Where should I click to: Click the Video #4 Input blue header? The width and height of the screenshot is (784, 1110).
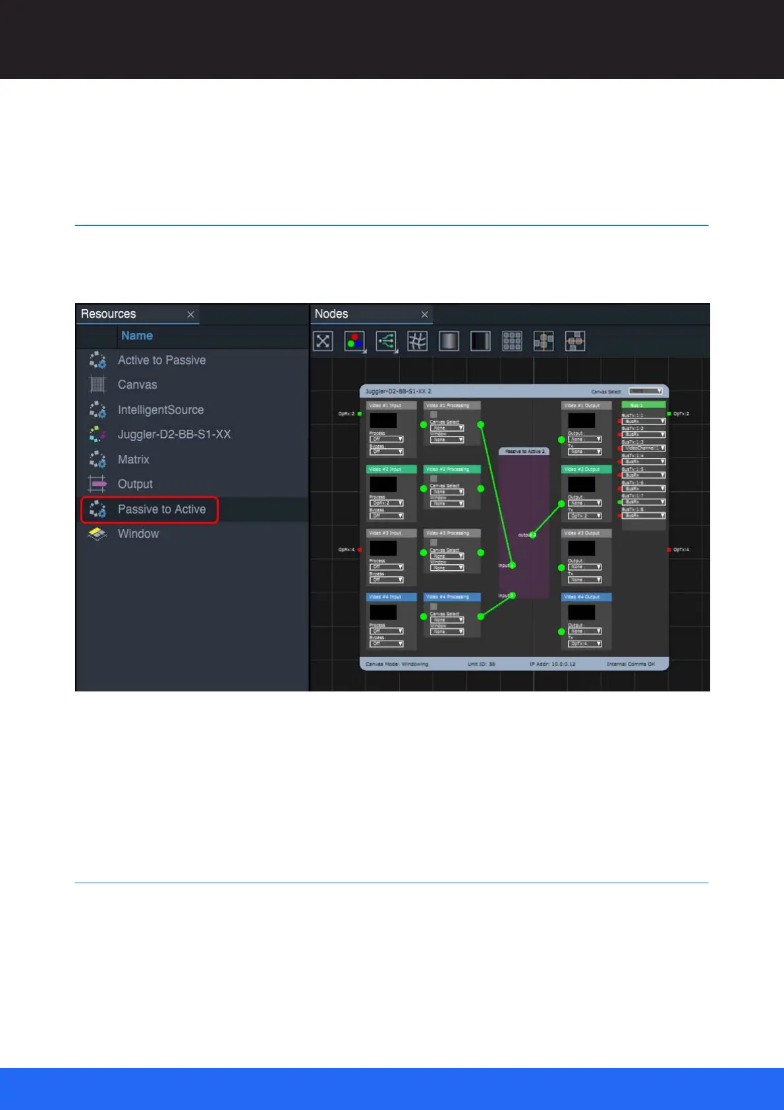391,597
